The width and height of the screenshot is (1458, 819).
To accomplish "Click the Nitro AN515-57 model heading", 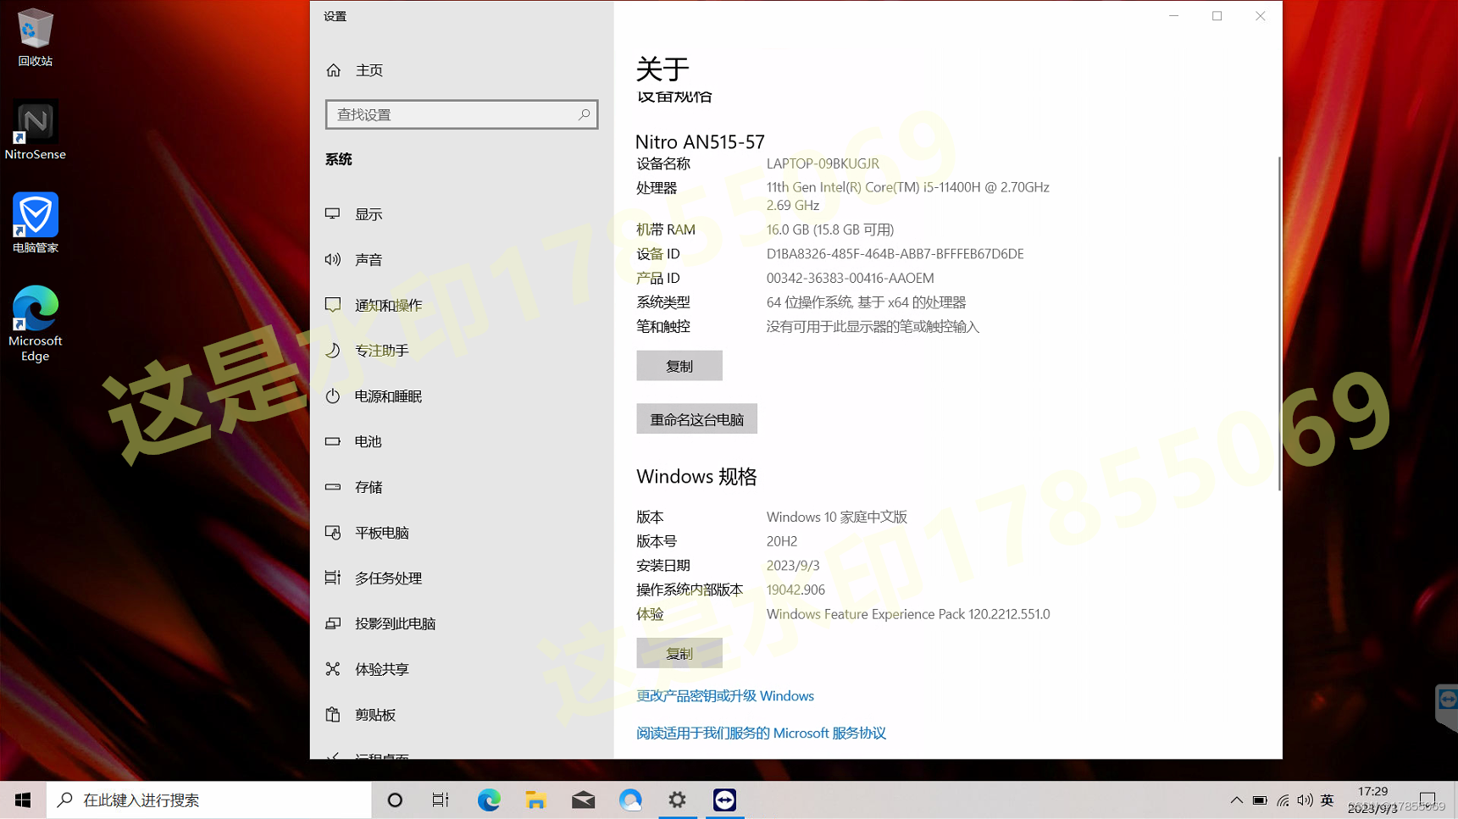I will [x=700, y=141].
